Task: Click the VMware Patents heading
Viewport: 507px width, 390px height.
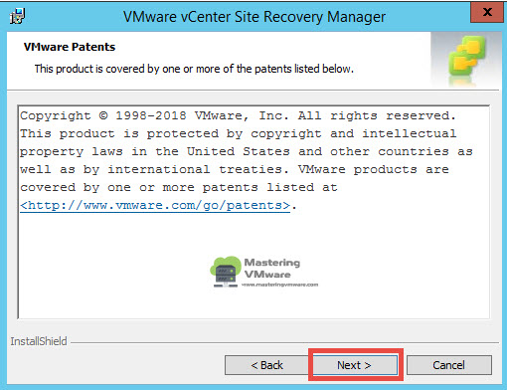Action: coord(70,47)
